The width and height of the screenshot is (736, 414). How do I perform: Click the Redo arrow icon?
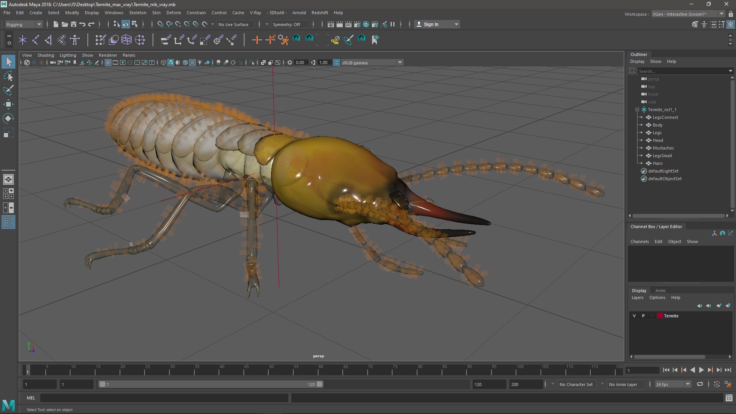tap(91, 24)
